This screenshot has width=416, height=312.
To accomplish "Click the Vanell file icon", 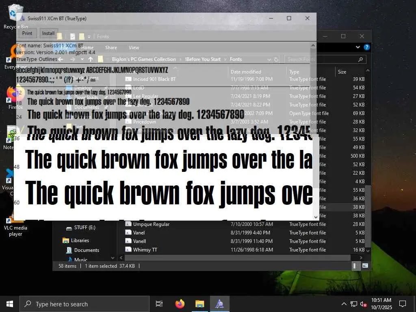I will (x=128, y=241).
